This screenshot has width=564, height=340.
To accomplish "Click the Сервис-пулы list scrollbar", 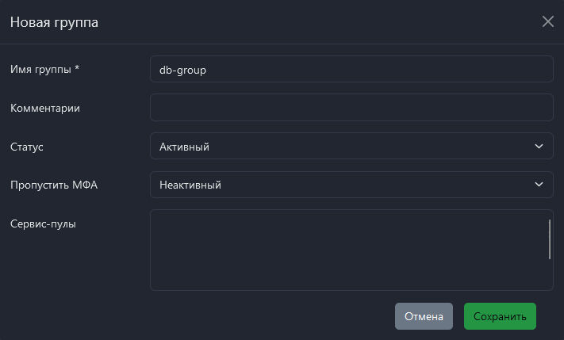I will coord(549,239).
